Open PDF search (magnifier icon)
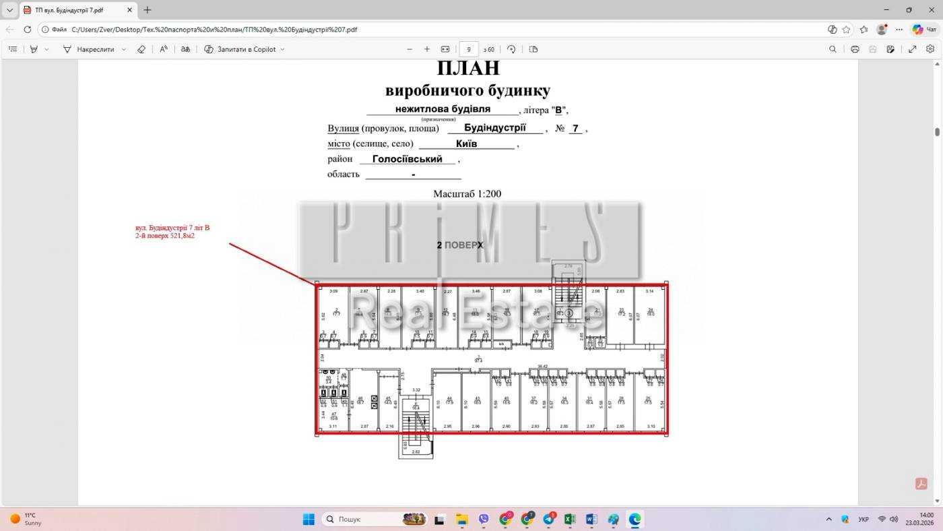This screenshot has width=943, height=531. [833, 49]
